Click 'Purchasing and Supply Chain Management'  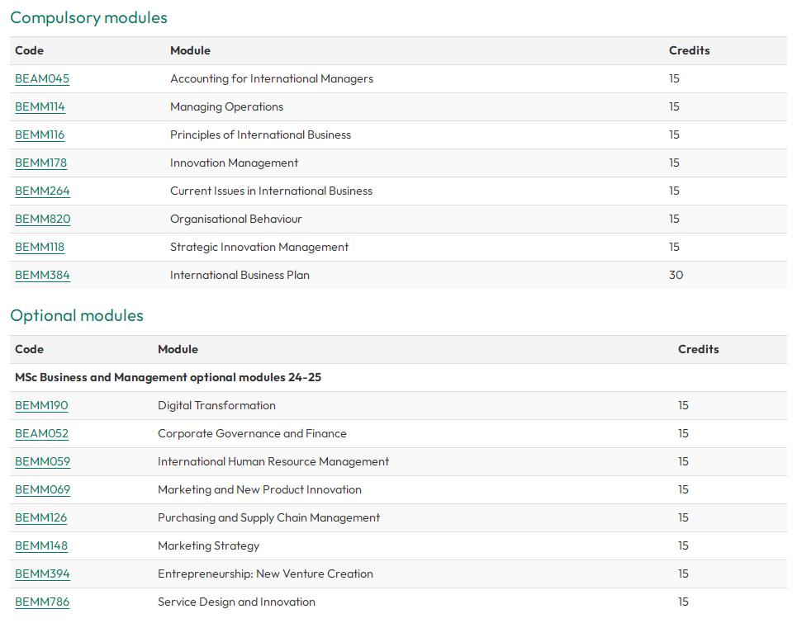pyautogui.click(x=269, y=518)
